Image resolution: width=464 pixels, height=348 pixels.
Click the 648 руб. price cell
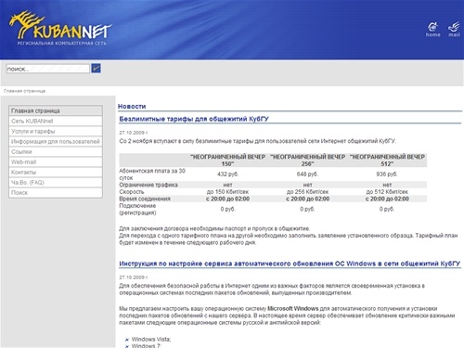(307, 174)
